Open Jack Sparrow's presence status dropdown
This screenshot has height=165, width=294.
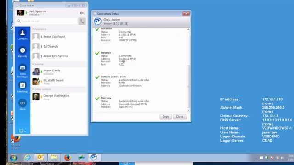click(27, 13)
